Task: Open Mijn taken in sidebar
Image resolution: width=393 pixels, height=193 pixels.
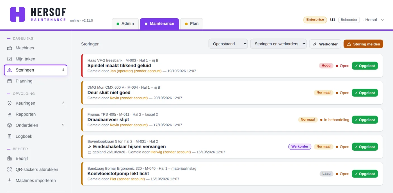Action: coord(36,59)
